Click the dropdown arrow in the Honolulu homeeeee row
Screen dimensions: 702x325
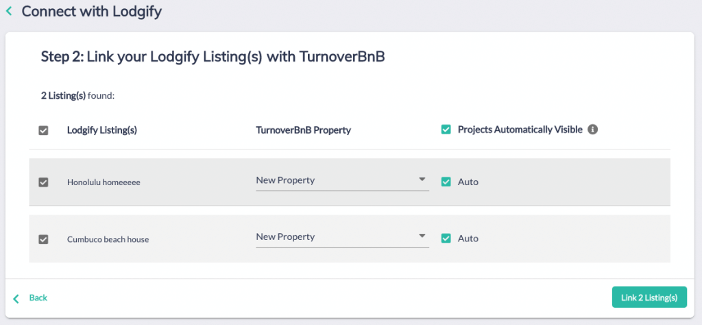pos(422,180)
